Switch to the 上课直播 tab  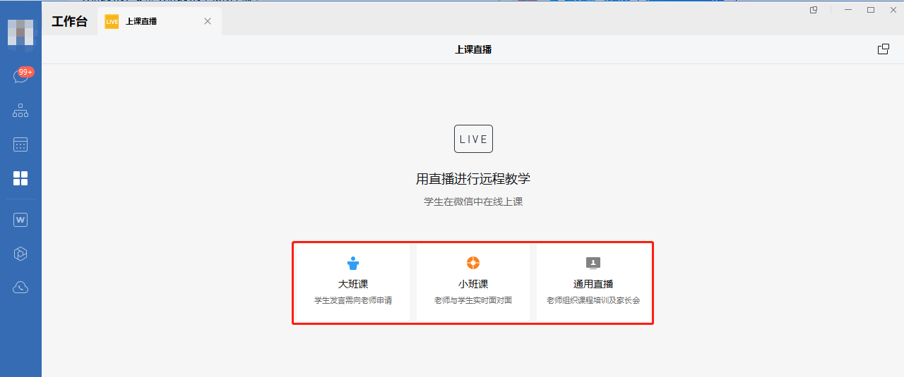[x=159, y=21]
